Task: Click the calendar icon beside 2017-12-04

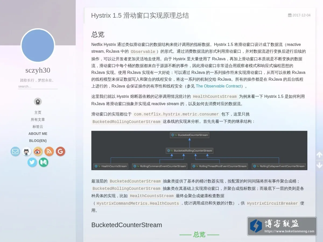Action: [x=290, y=15]
